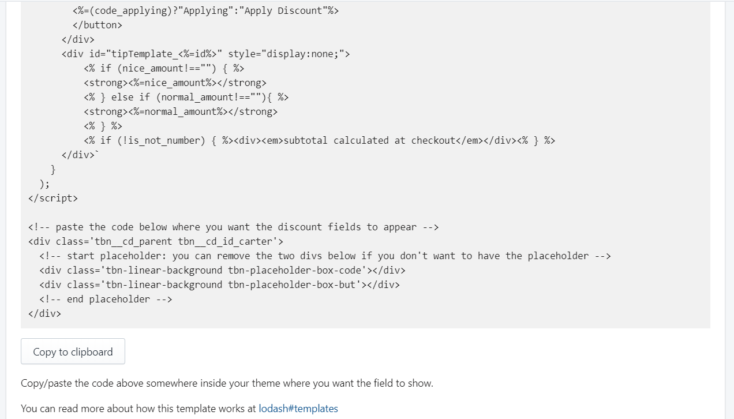This screenshot has width=734, height=419.
Task: Click the strong normal_amount output line
Action: click(181, 112)
